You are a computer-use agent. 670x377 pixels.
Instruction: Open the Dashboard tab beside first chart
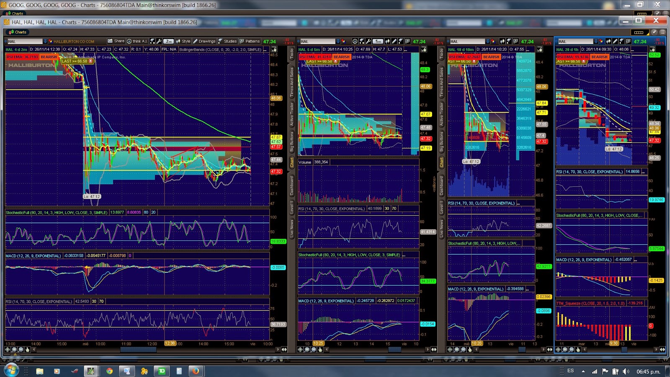pyautogui.click(x=292, y=186)
